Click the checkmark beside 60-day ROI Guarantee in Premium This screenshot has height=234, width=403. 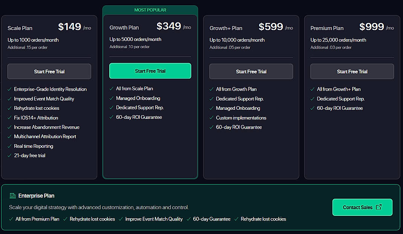(312, 108)
